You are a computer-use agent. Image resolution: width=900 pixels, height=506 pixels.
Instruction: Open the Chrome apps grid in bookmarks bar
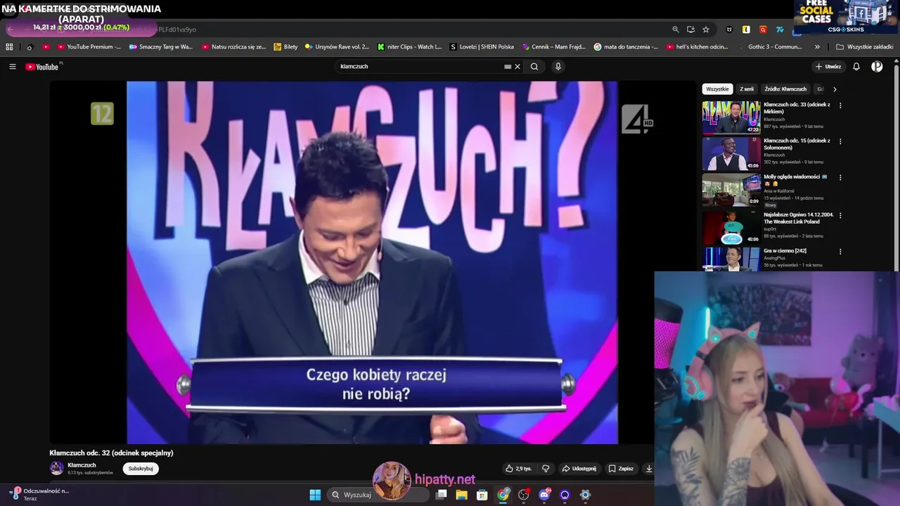click(9, 47)
